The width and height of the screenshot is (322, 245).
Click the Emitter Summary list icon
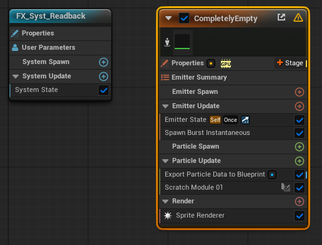165,78
